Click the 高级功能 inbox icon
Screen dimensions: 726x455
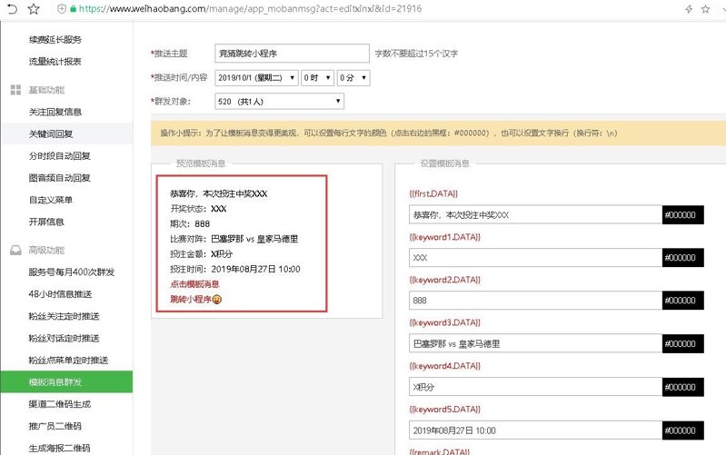(x=15, y=251)
